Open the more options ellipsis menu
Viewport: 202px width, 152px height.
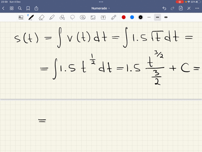(x=197, y=8)
